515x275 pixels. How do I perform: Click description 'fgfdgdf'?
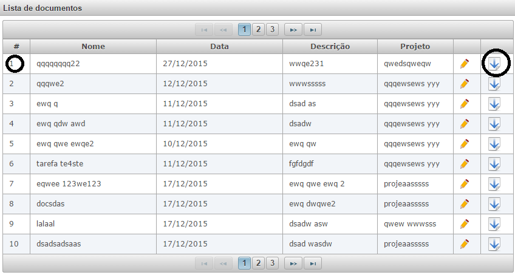click(x=301, y=164)
